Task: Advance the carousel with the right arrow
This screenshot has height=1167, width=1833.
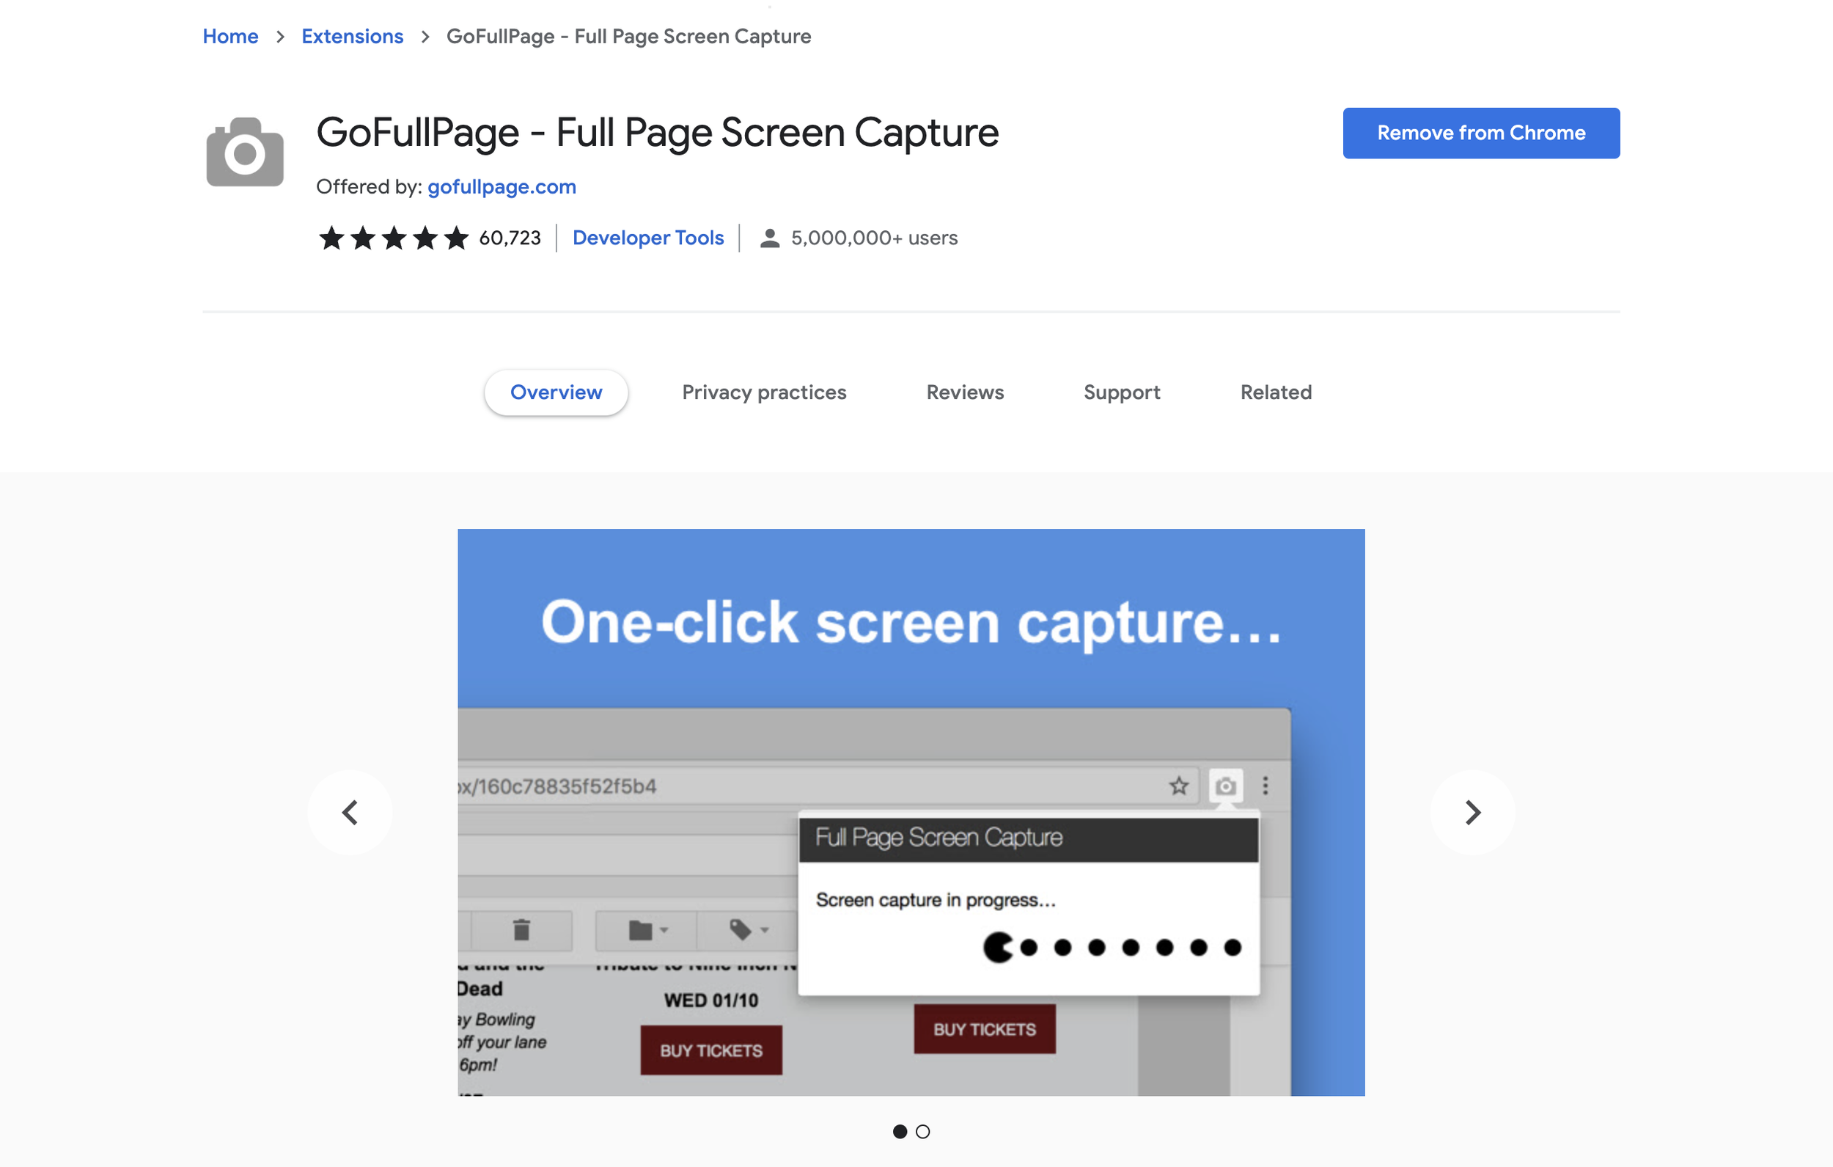Action: point(1472,812)
